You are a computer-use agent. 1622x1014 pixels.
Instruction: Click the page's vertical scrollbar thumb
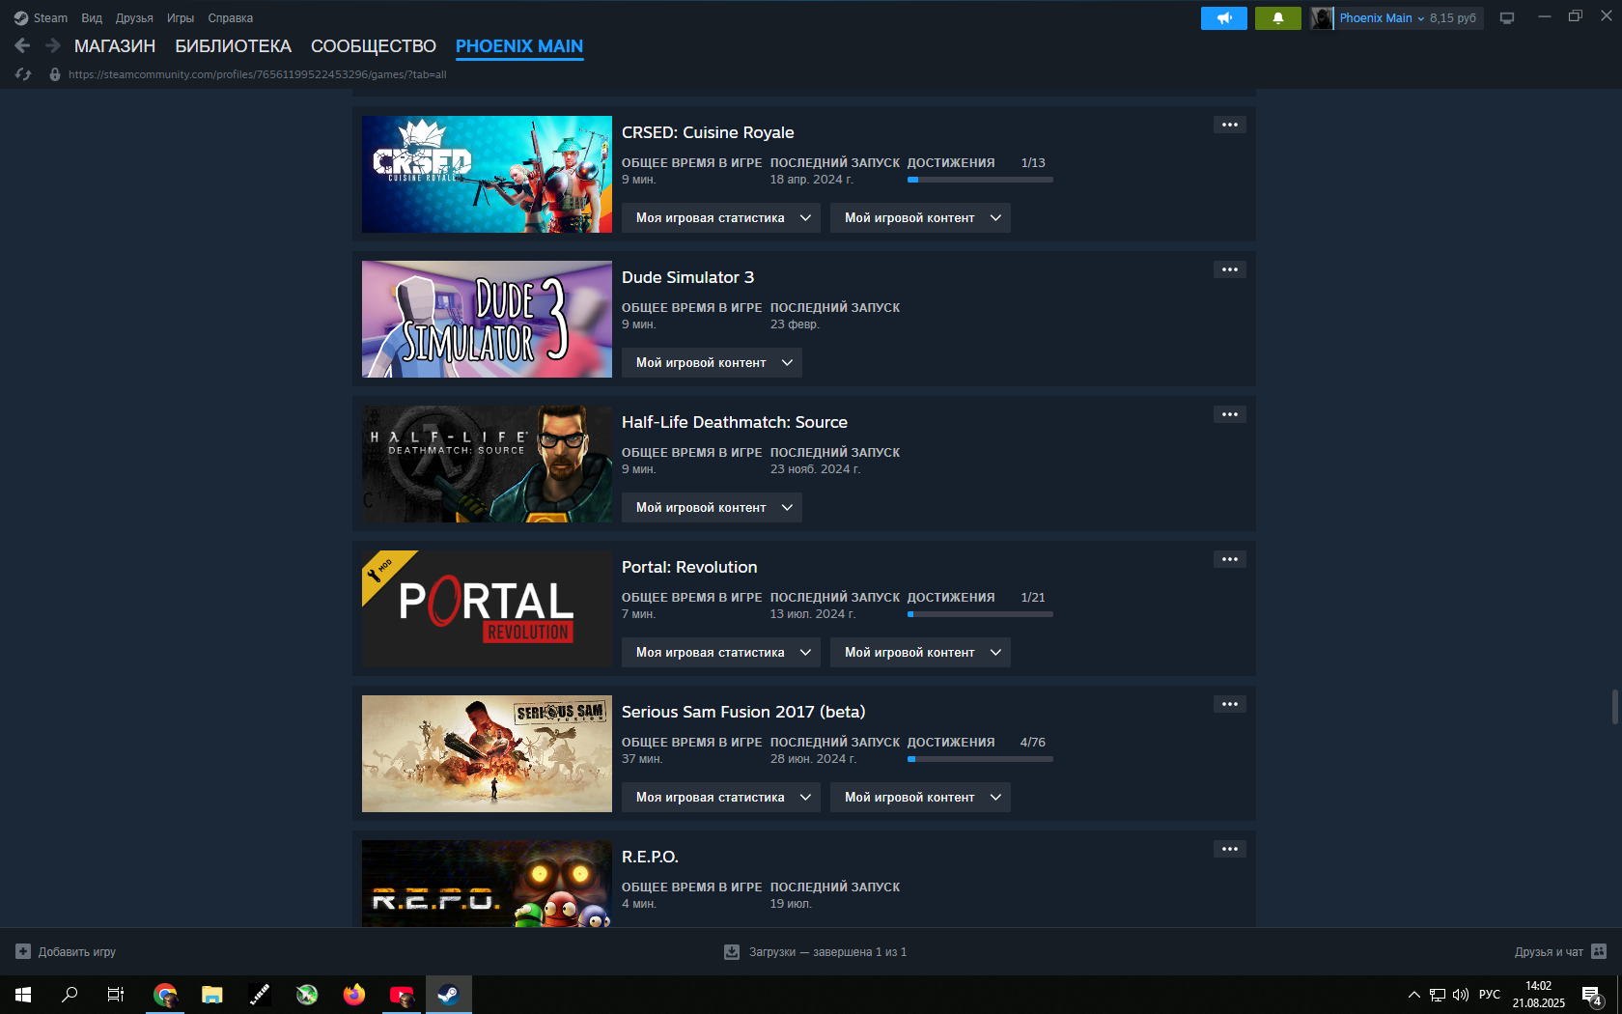pos(1614,707)
